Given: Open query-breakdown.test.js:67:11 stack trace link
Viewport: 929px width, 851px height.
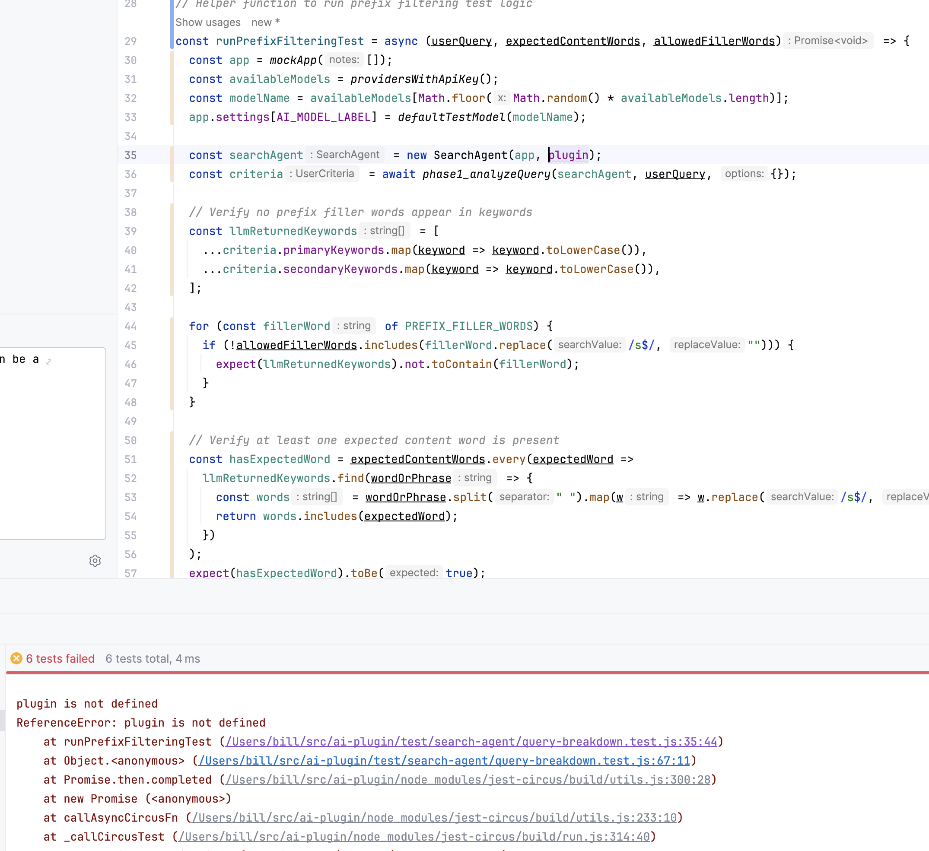Looking at the screenshot, I should tap(444, 760).
